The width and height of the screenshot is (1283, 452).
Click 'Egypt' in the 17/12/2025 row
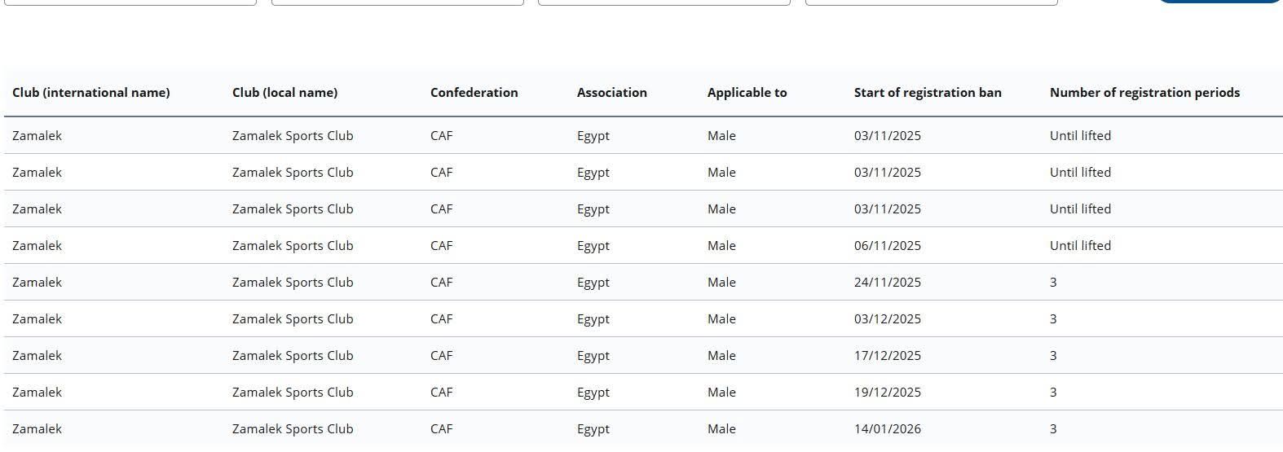[593, 356]
